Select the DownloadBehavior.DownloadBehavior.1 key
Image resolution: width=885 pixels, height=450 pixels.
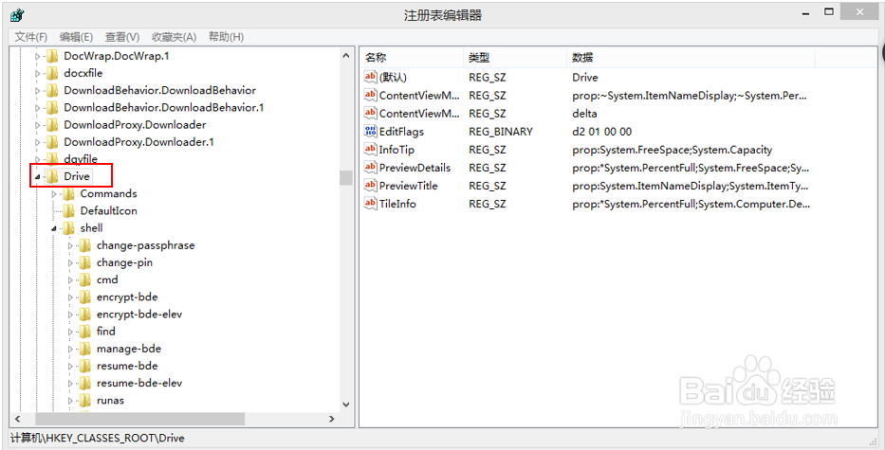click(x=164, y=108)
